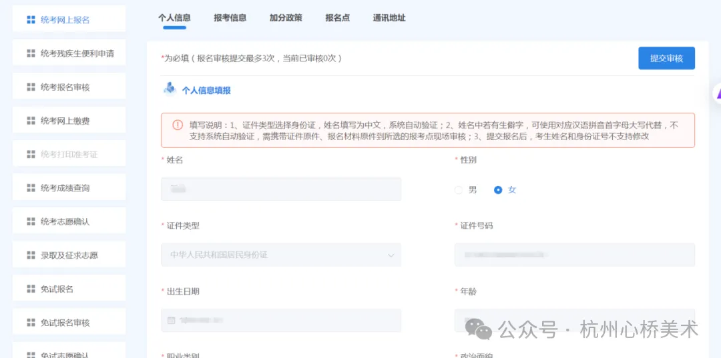Click the 出生日期 date field

(281, 321)
